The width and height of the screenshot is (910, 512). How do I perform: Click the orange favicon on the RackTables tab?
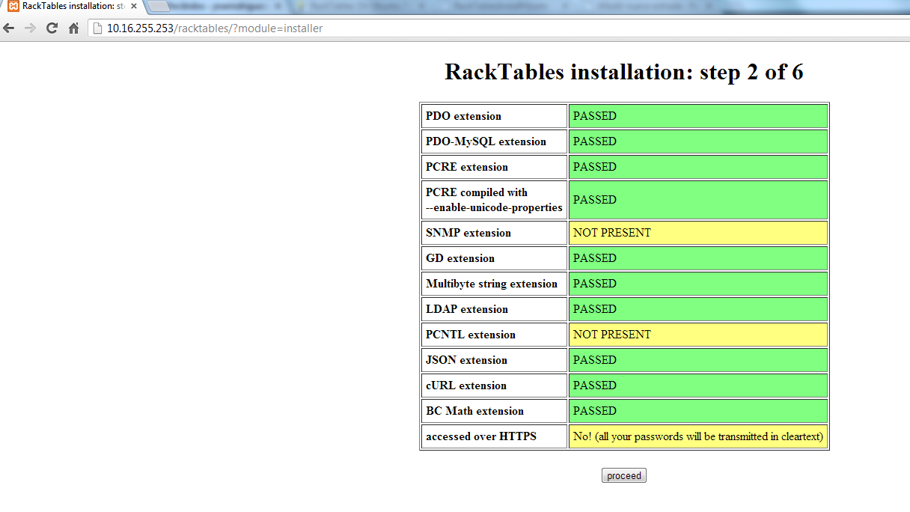pos(13,6)
